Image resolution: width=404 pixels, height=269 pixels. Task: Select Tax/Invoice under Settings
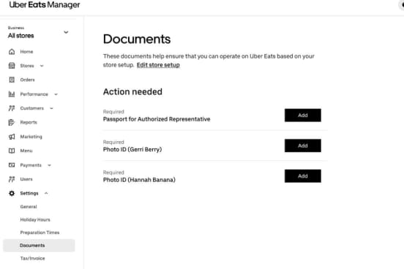tap(32, 258)
